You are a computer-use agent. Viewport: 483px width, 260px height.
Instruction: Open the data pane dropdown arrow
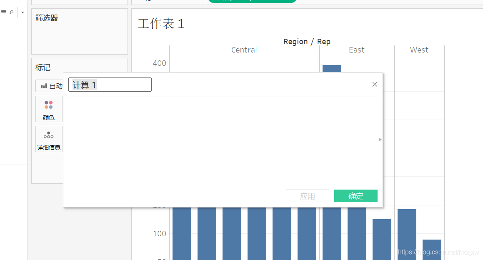coord(23,12)
